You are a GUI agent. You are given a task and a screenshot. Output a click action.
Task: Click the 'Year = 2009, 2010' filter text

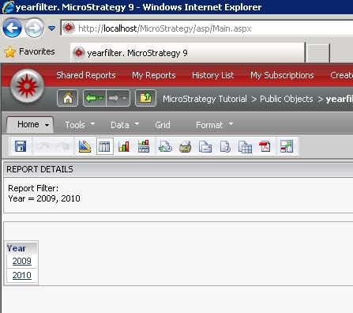(44, 198)
